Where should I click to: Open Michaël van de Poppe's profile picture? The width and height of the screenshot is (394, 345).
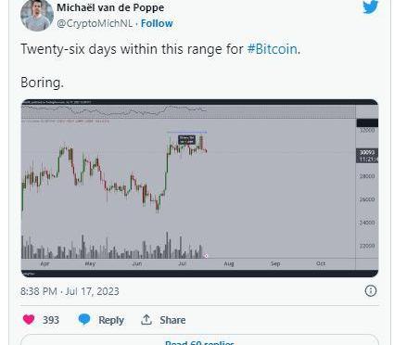(x=37, y=15)
